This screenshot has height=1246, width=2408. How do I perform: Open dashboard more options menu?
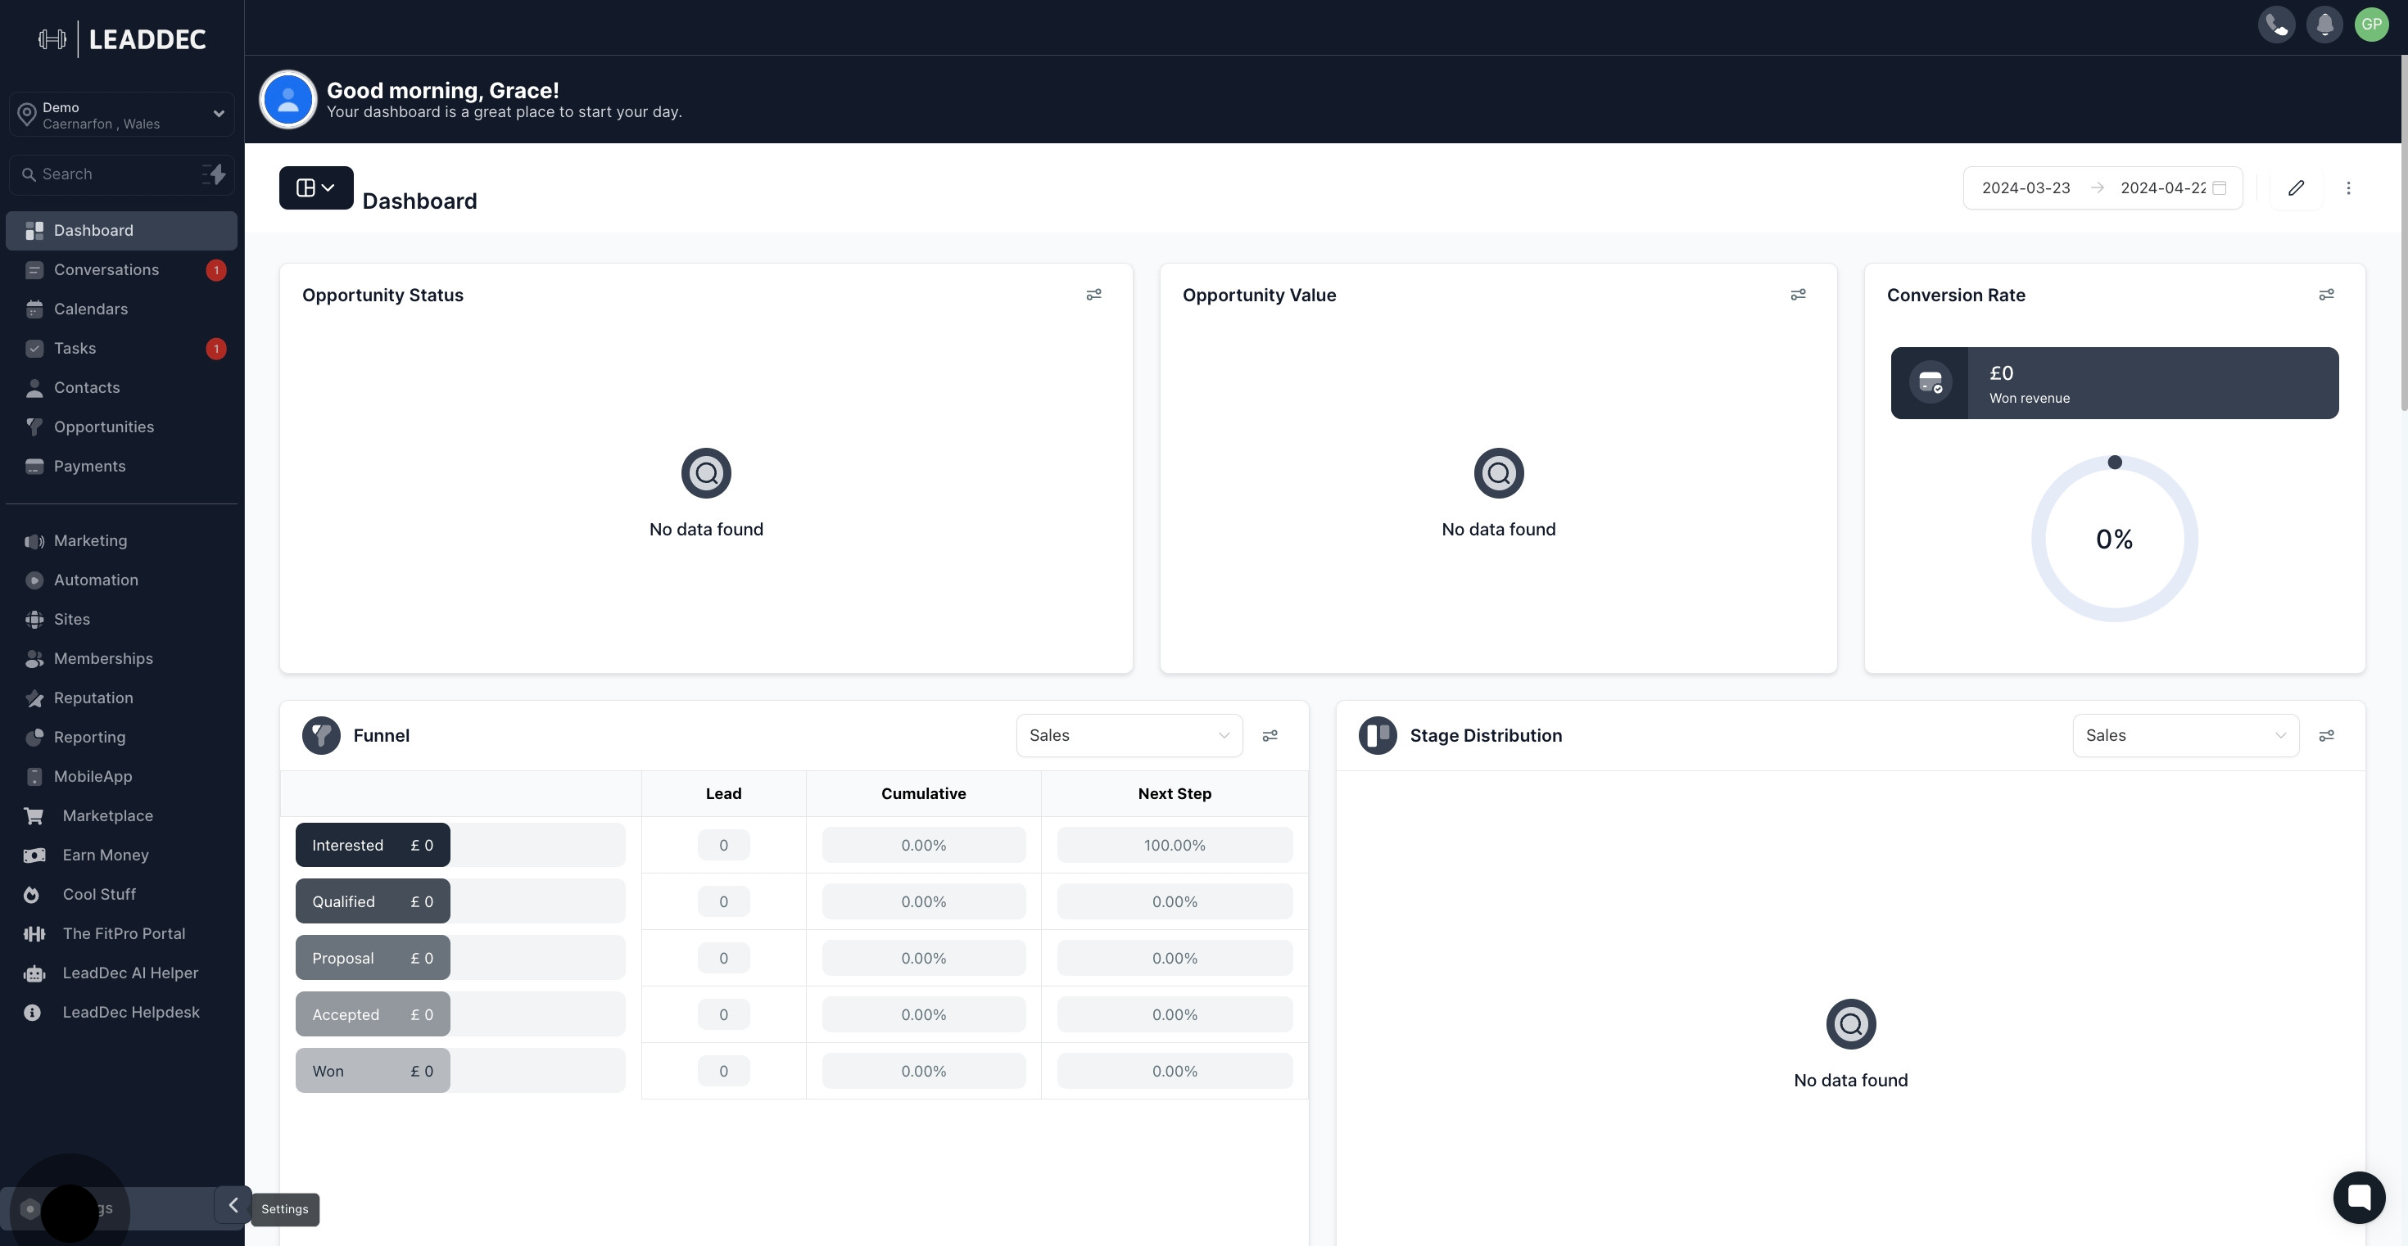(2348, 187)
